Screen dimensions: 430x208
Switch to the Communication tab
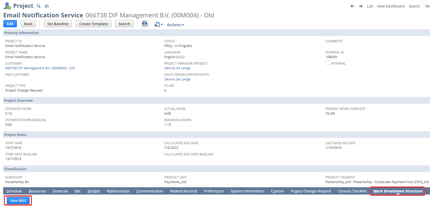[150, 191]
